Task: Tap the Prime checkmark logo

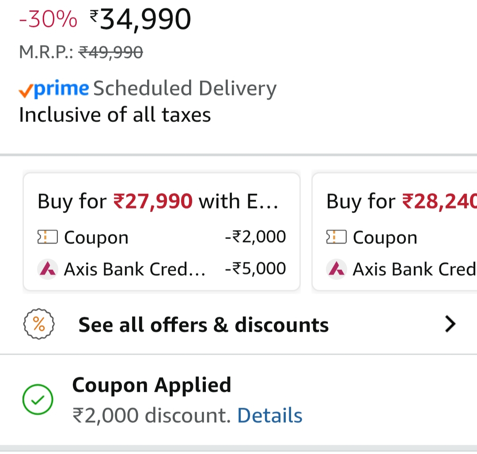Action: [53, 89]
